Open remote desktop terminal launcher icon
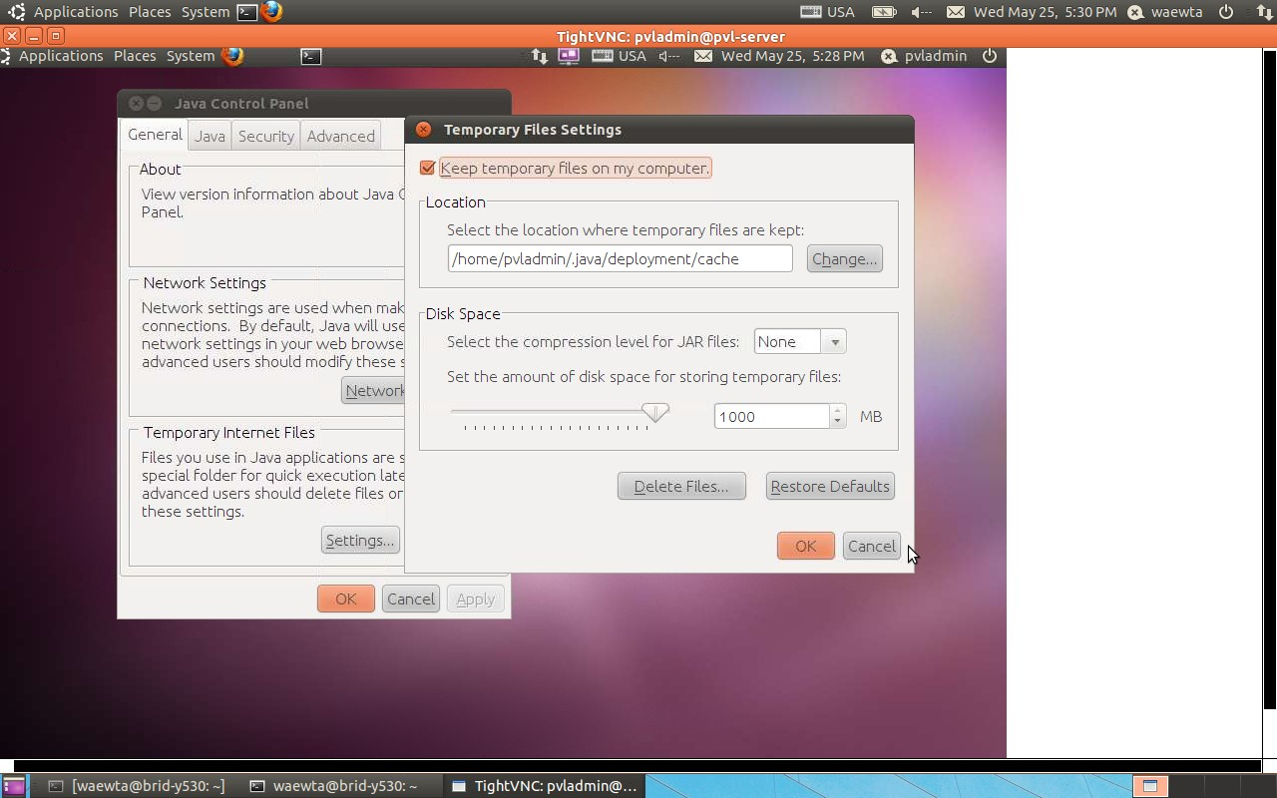Screen dimensions: 1277x798 (311, 57)
